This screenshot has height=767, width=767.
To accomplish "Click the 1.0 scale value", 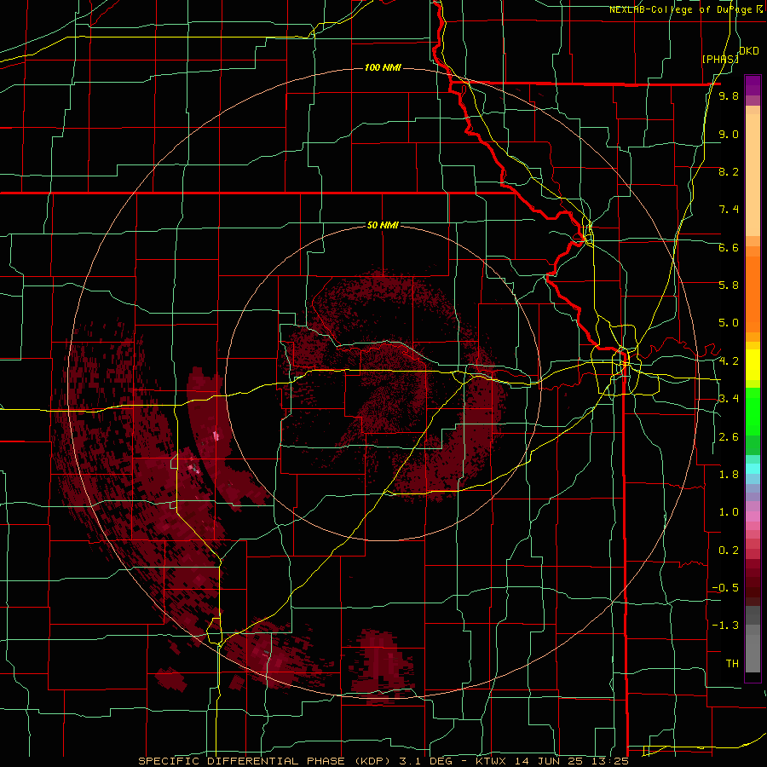I will pos(729,512).
